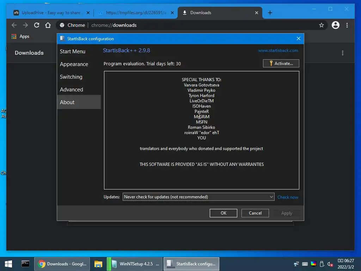Click the network tray icon
The width and height of the screenshot is (361, 271).
296,264
